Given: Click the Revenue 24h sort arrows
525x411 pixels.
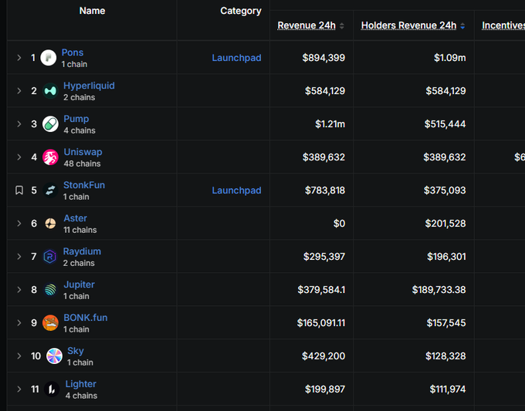Looking at the screenshot, I should coord(341,25).
